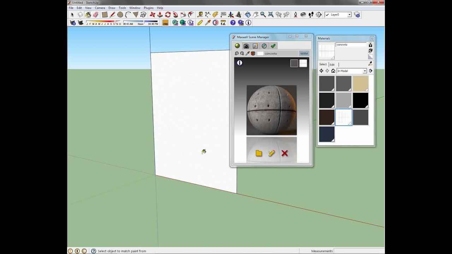452x254 pixels.
Task: Activate the Look Around eye tool
Action: tap(303, 15)
